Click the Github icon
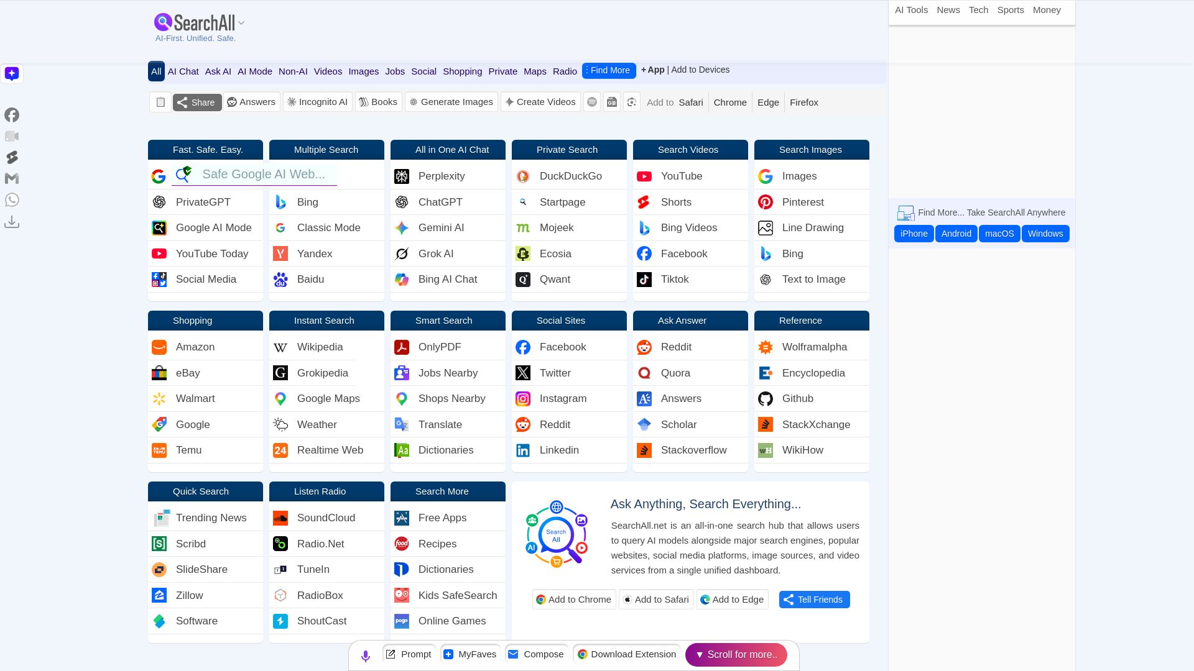The width and height of the screenshot is (1194, 671). pyautogui.click(x=766, y=399)
